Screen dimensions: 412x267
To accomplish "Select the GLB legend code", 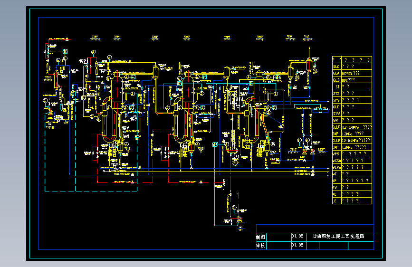I will pos(336,80).
